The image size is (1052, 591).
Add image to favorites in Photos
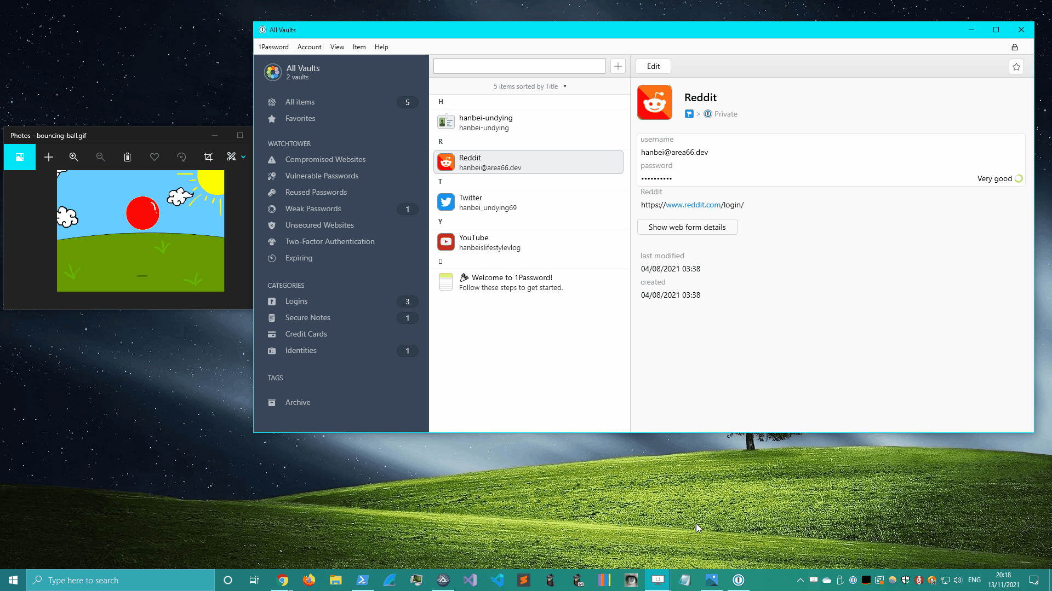point(155,157)
